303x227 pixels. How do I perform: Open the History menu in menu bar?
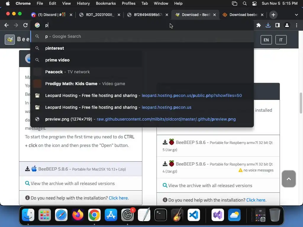tap(83, 4)
